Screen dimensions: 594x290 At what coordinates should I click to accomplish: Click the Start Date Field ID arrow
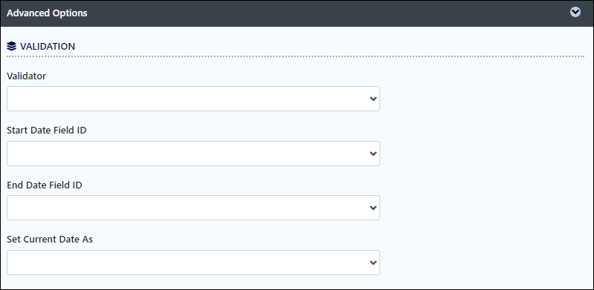[373, 154]
